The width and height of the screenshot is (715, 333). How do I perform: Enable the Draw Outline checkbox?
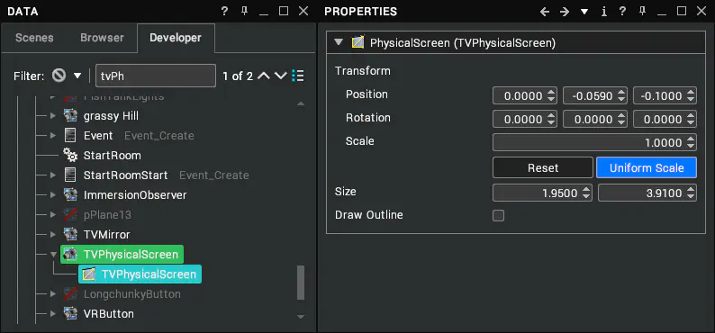click(x=498, y=215)
